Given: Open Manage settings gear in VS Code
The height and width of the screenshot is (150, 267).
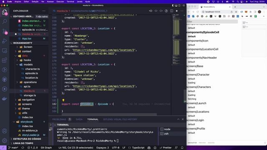Looking at the screenshot, I should click(5, 140).
